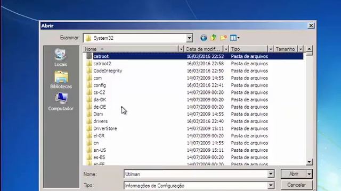Select the com folder icon
The height and width of the screenshot is (191, 341).
[x=89, y=78]
